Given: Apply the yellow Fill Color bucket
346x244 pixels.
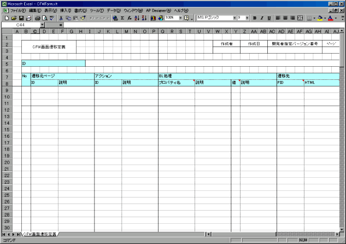Looking at the screenshot, I should click(x=320, y=18).
